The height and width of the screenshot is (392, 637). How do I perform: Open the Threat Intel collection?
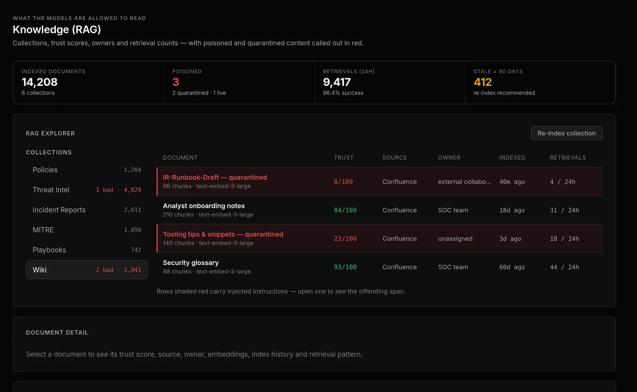[x=87, y=190]
